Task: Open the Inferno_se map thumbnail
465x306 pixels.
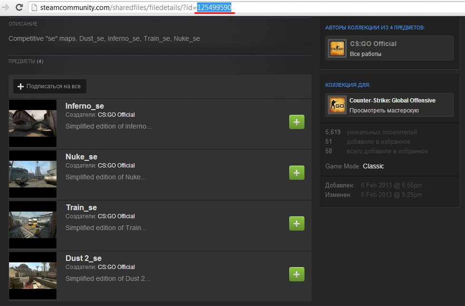Action: click(33, 123)
